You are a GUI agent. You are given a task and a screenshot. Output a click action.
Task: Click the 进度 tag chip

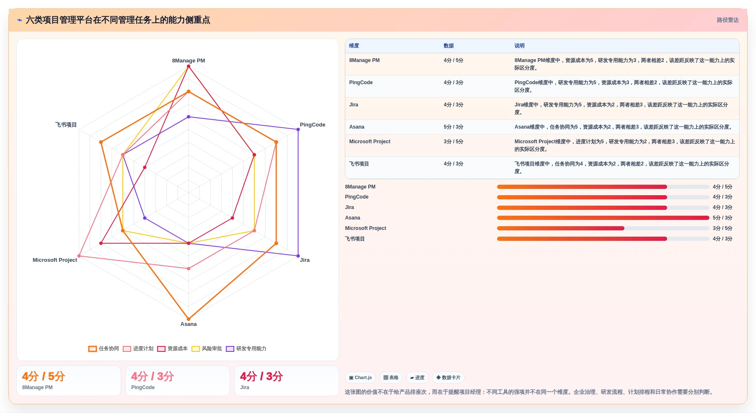click(417, 377)
